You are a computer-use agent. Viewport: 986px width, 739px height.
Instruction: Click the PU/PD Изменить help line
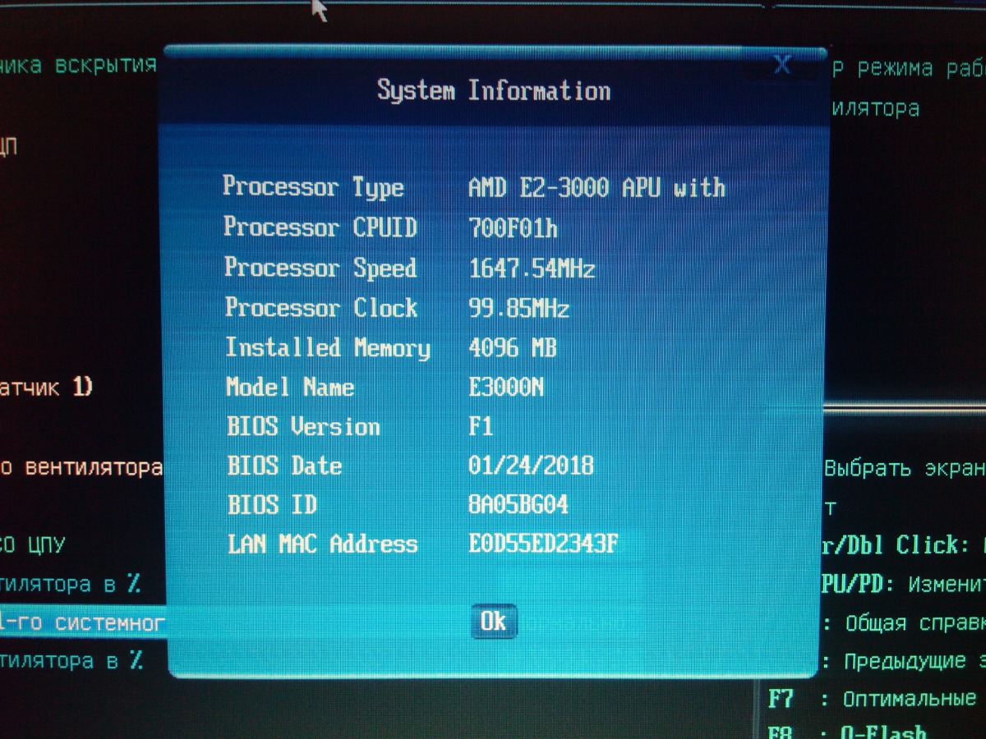pos(903,584)
